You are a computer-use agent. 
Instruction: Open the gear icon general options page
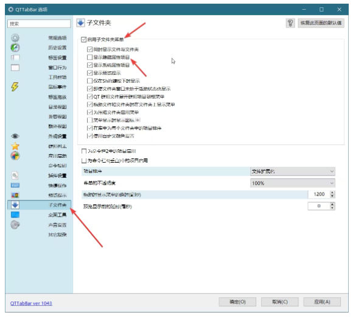(x=15, y=38)
